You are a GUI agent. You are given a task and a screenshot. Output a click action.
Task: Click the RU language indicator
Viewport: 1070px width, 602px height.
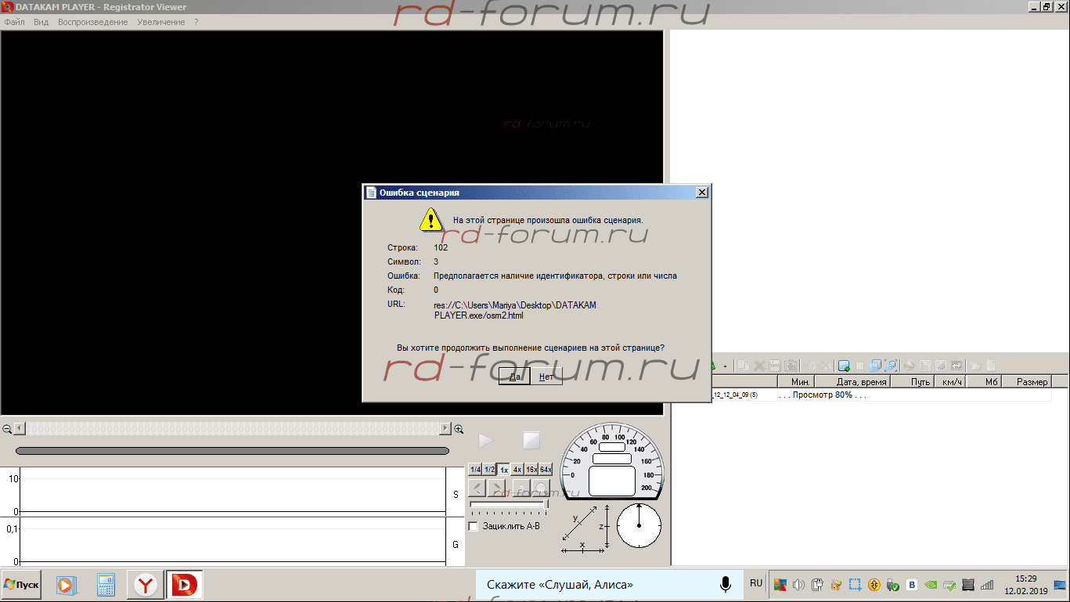[x=756, y=583]
